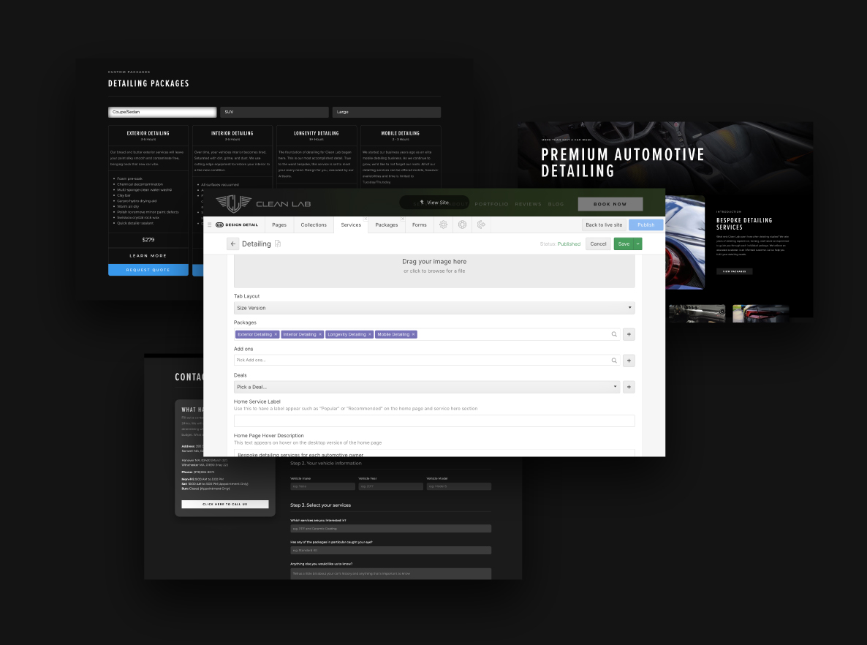This screenshot has width=867, height=645.
Task: Click Back to live site
Action: coord(604,225)
